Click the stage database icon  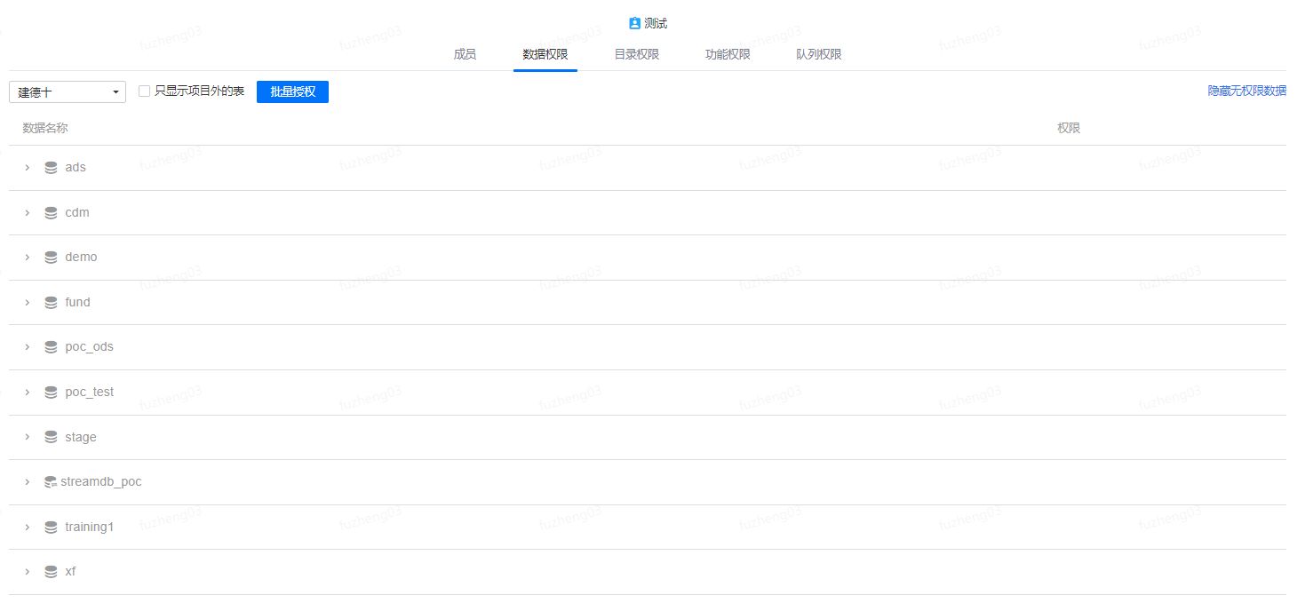(x=51, y=438)
